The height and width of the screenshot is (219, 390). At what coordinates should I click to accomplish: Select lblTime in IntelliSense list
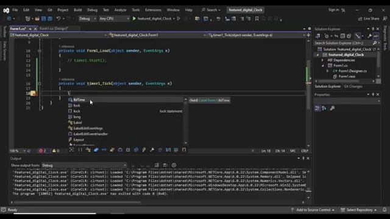click(126, 100)
